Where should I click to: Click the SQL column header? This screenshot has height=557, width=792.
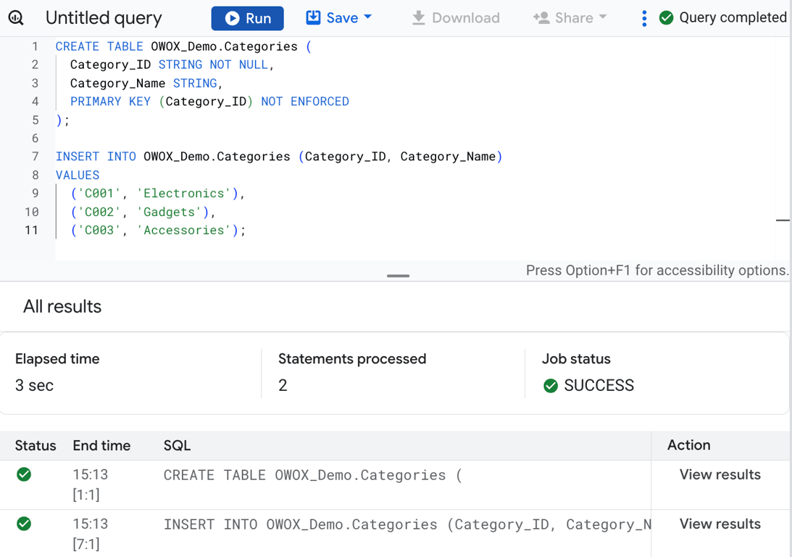177,445
